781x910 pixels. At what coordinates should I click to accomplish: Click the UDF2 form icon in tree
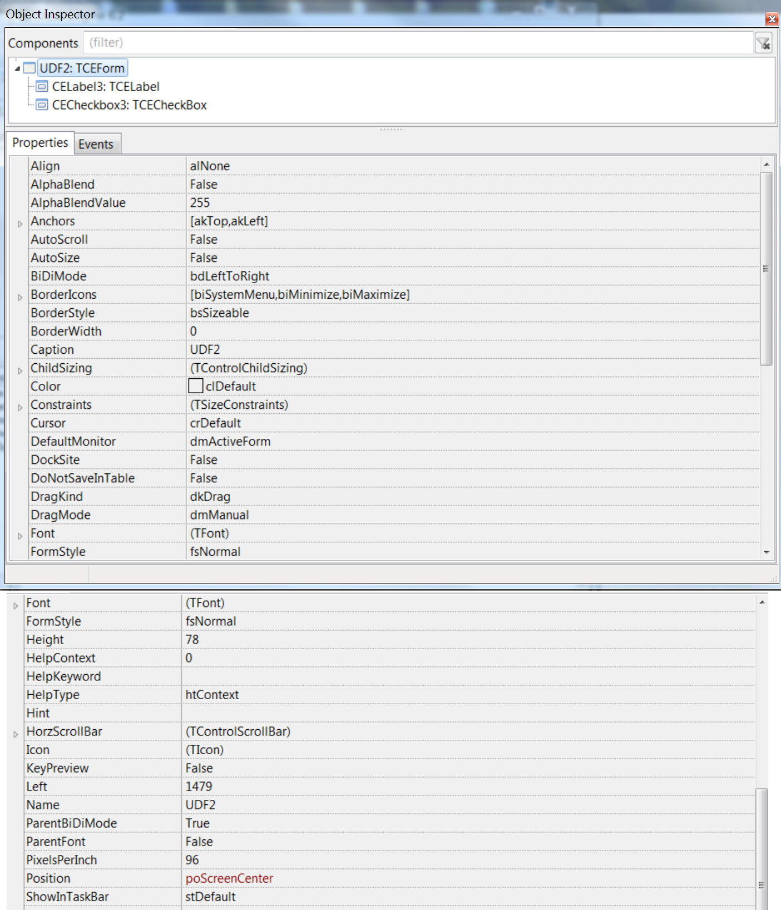[x=29, y=68]
